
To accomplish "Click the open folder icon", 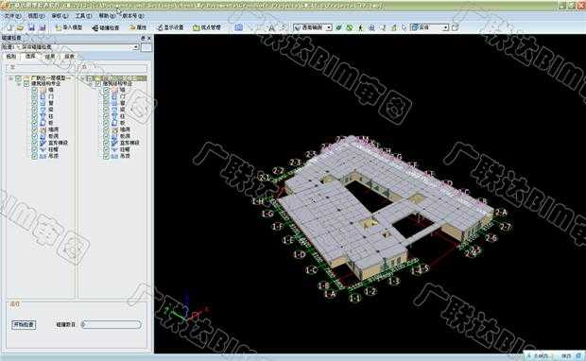I will click(x=20, y=27).
